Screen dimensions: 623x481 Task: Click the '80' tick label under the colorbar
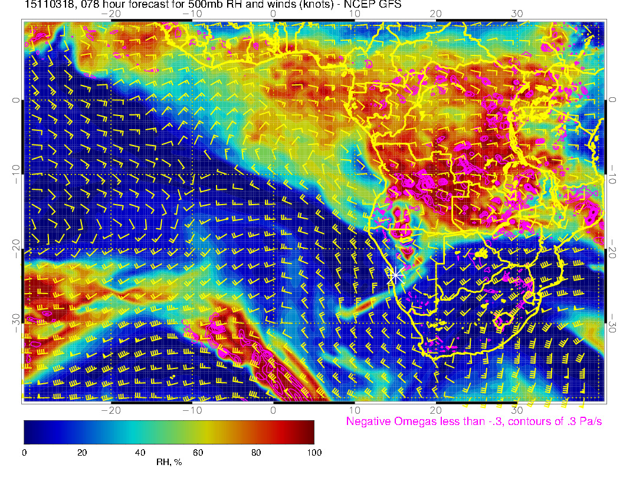[256, 453]
